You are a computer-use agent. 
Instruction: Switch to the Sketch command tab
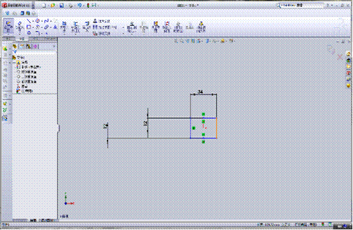[22, 39]
